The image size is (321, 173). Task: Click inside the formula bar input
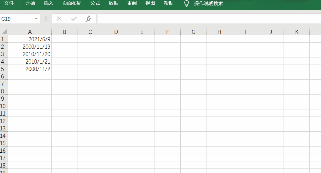(209, 19)
